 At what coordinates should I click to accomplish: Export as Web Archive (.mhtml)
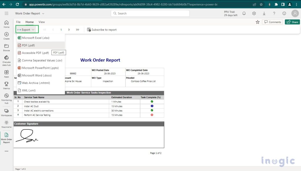(41, 83)
